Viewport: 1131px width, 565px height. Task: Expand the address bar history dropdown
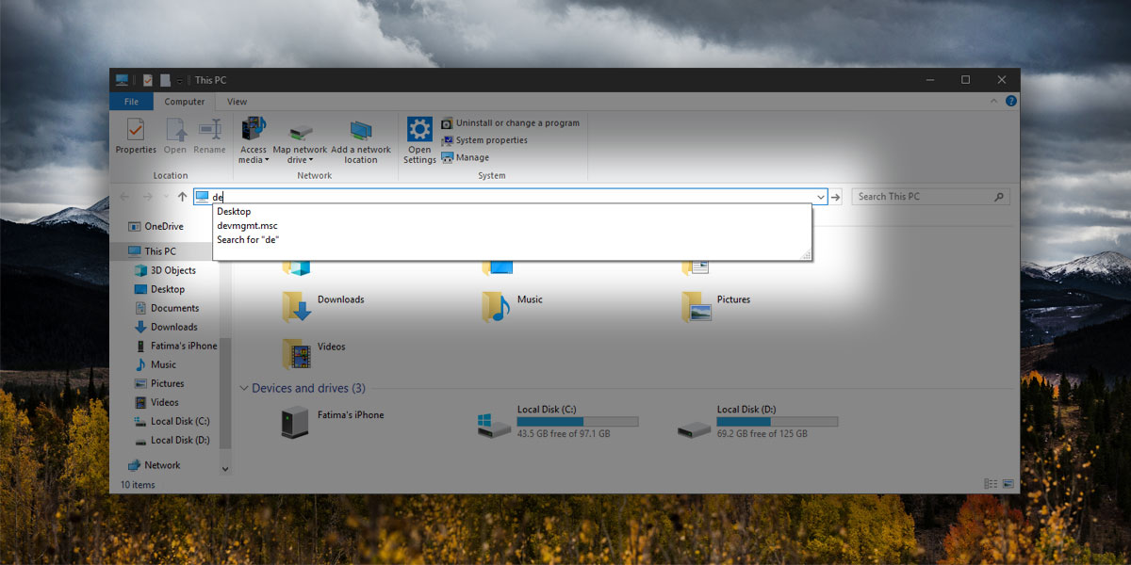coord(820,197)
